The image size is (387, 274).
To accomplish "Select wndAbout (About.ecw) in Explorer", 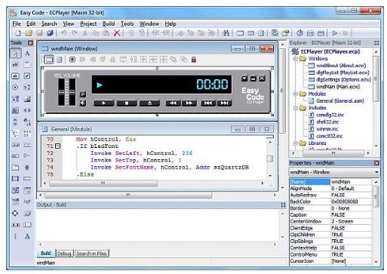I will click(x=341, y=66).
